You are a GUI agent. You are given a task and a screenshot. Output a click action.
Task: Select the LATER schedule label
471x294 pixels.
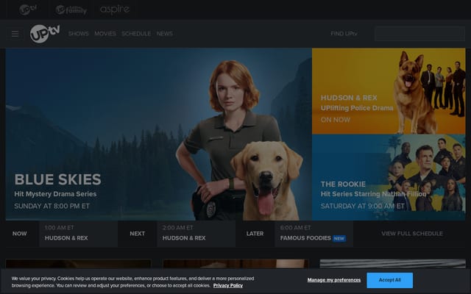click(255, 234)
